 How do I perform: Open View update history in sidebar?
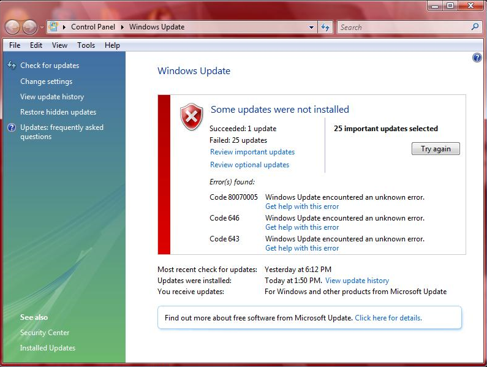pos(52,97)
